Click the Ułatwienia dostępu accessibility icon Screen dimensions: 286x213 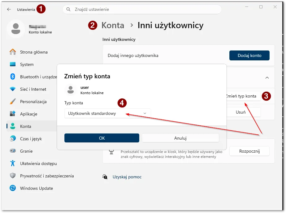13,163
